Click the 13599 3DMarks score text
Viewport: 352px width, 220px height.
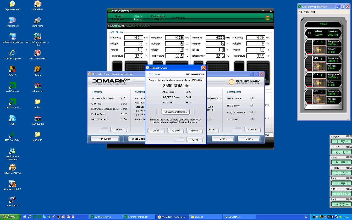coord(175,86)
